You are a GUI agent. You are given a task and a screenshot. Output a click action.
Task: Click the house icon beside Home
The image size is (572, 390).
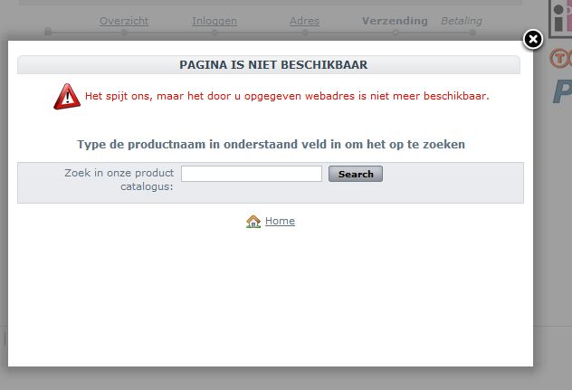coord(253,222)
